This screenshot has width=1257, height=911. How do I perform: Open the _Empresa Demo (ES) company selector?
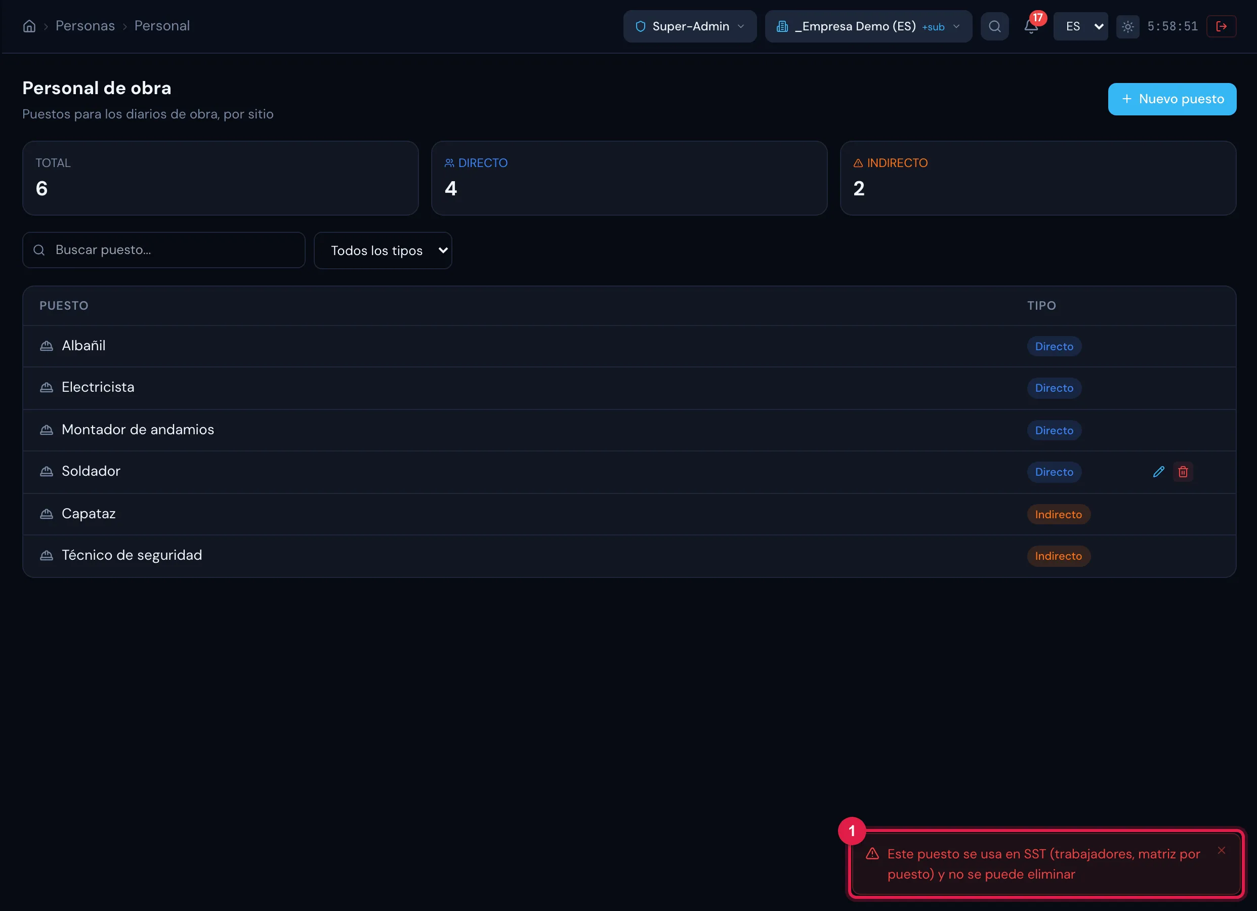(868, 26)
